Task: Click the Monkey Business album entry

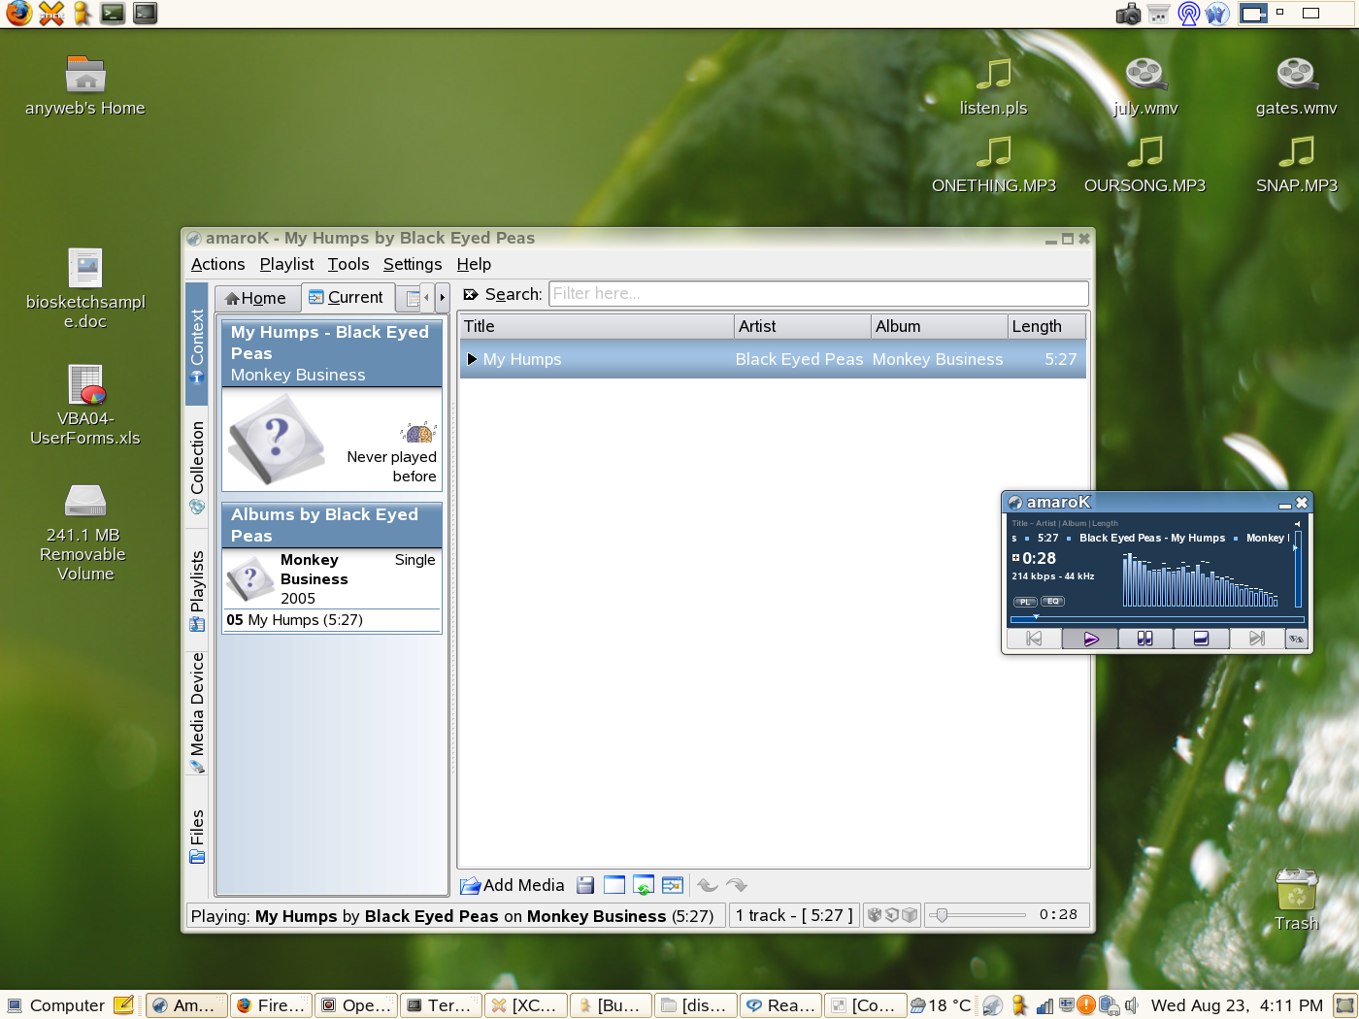Action: [332, 579]
